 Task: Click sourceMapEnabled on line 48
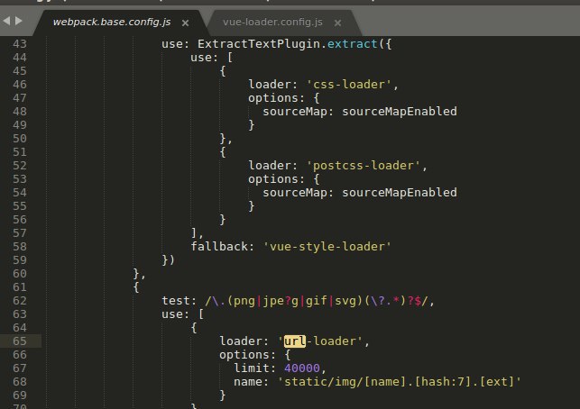pyautogui.click(x=400, y=112)
